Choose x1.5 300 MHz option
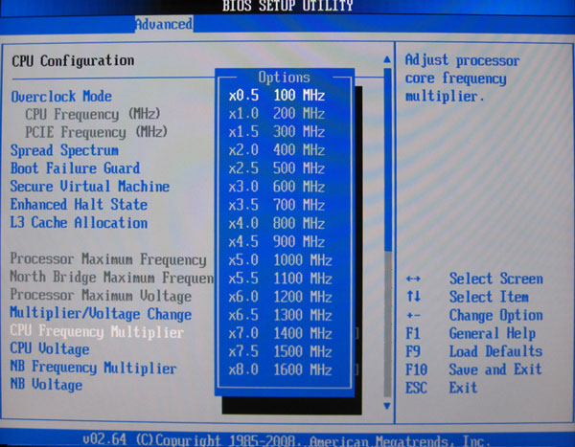This screenshot has width=575, height=447. [277, 132]
